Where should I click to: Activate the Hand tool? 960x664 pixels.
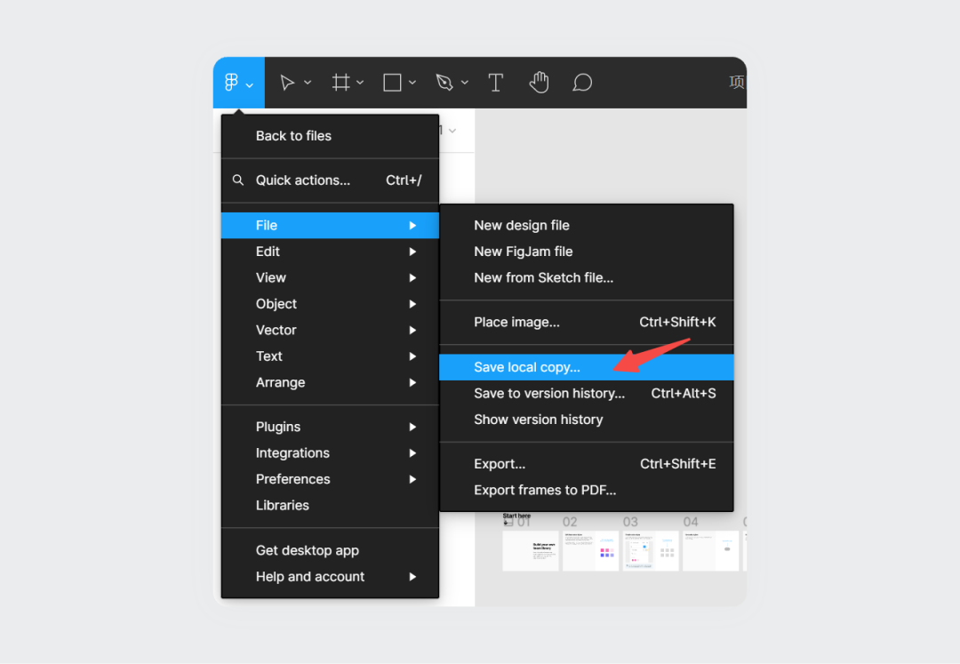point(539,83)
